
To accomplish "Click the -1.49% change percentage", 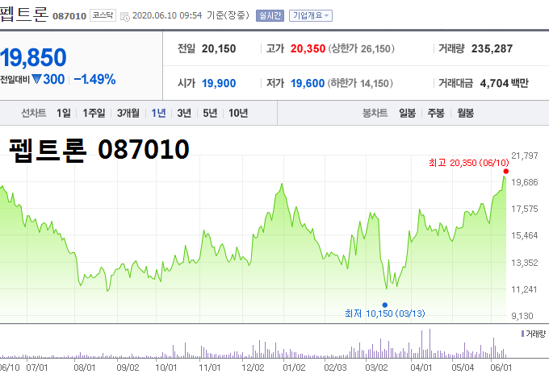I will pos(94,79).
